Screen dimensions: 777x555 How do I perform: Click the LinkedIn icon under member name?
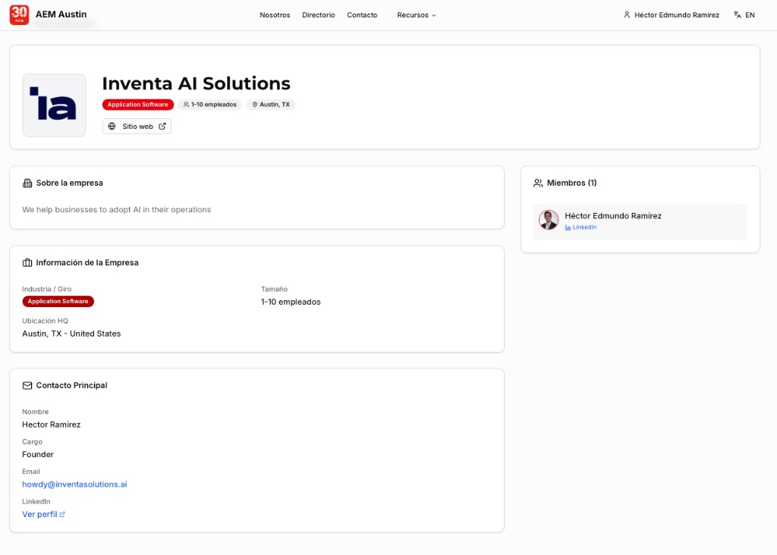click(x=568, y=227)
